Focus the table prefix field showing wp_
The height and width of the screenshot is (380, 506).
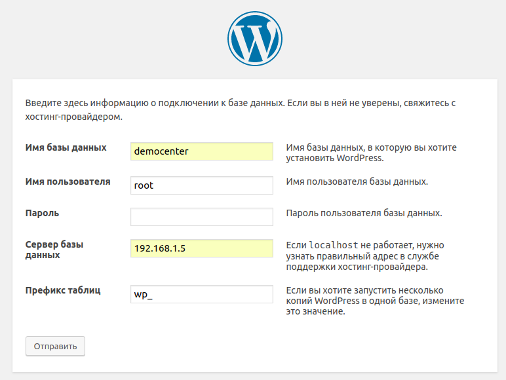pyautogui.click(x=202, y=294)
